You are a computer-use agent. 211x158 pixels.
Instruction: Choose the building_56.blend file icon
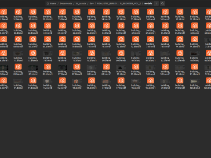click(x=150, y=12)
